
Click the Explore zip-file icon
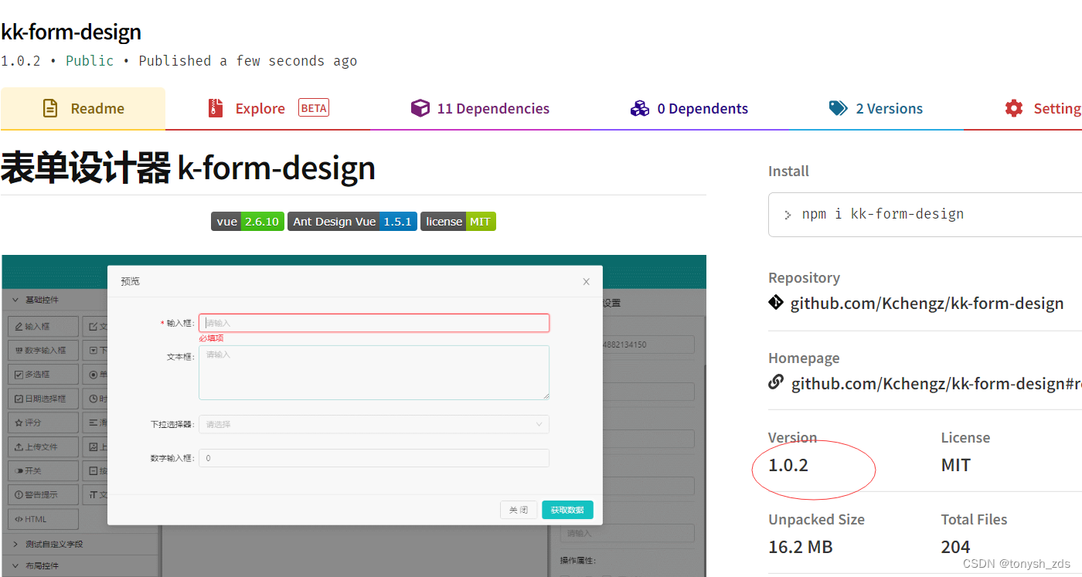216,108
